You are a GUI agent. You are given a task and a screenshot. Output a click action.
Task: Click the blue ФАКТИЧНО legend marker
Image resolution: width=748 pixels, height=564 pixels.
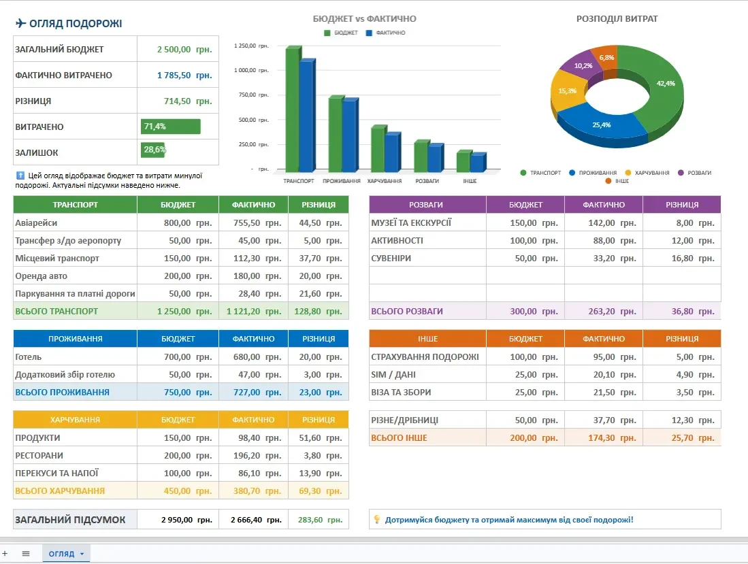coord(369,33)
